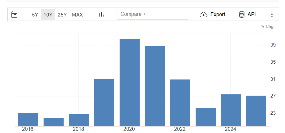Click the '2016' x-axis label
This screenshot has height=133, width=285.
coord(28,129)
